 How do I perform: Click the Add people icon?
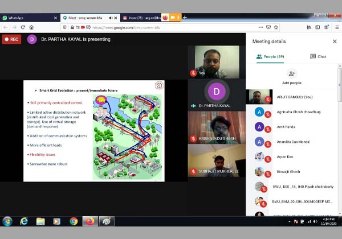click(x=292, y=73)
